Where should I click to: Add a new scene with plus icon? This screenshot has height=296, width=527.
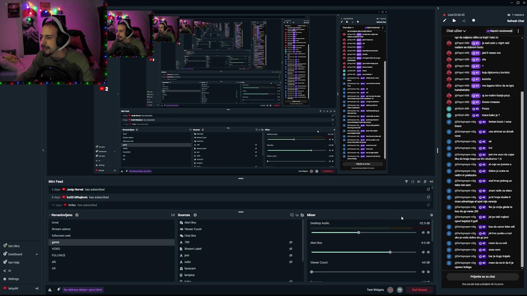point(77,215)
